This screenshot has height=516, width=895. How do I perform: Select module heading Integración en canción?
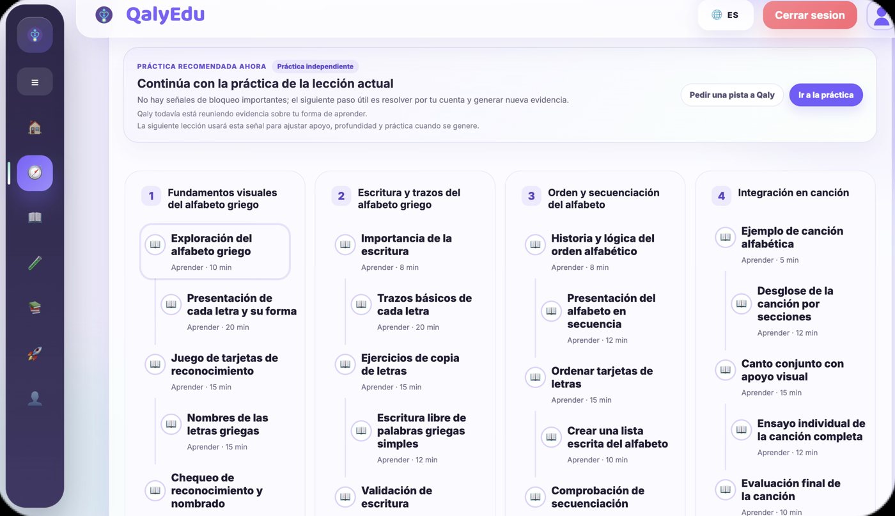[x=793, y=192]
